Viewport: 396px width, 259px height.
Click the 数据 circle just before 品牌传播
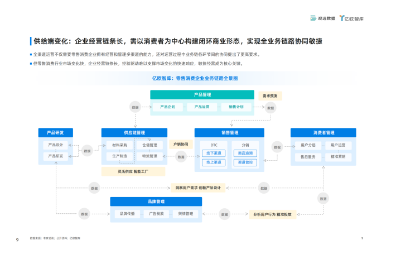pyautogui.click(x=84, y=214)
